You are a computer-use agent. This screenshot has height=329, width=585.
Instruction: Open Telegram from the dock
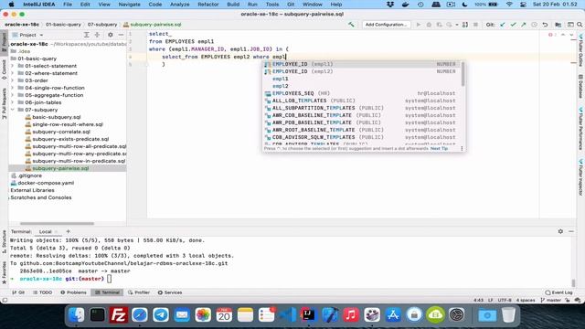(161, 314)
